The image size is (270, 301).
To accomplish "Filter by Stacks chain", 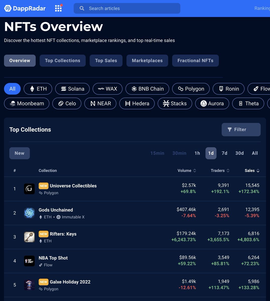I will point(175,103).
